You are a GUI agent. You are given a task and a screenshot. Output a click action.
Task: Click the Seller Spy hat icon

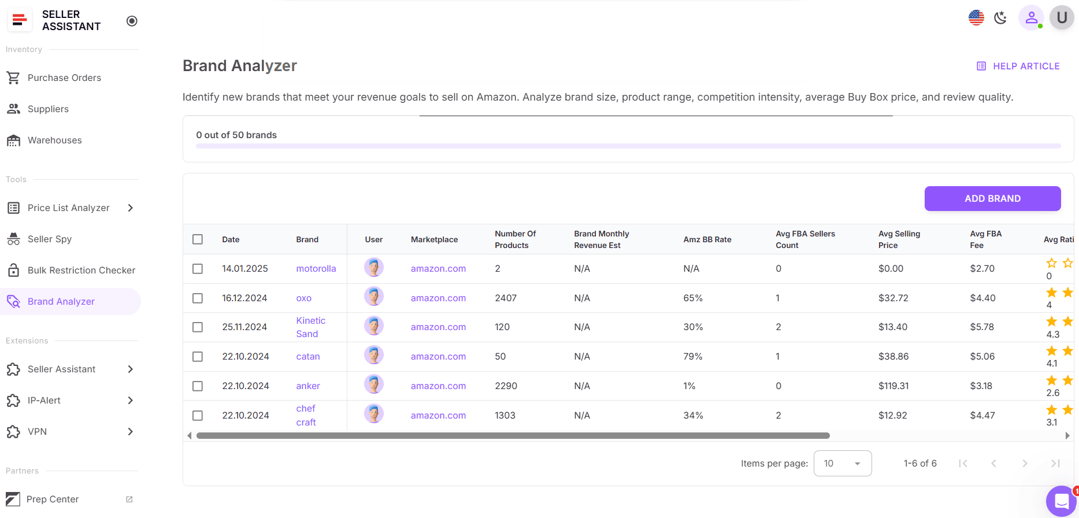13,239
